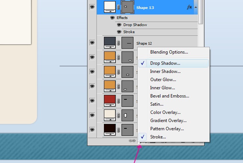Click fill thumbnail of the middle orange layer

(110, 72)
